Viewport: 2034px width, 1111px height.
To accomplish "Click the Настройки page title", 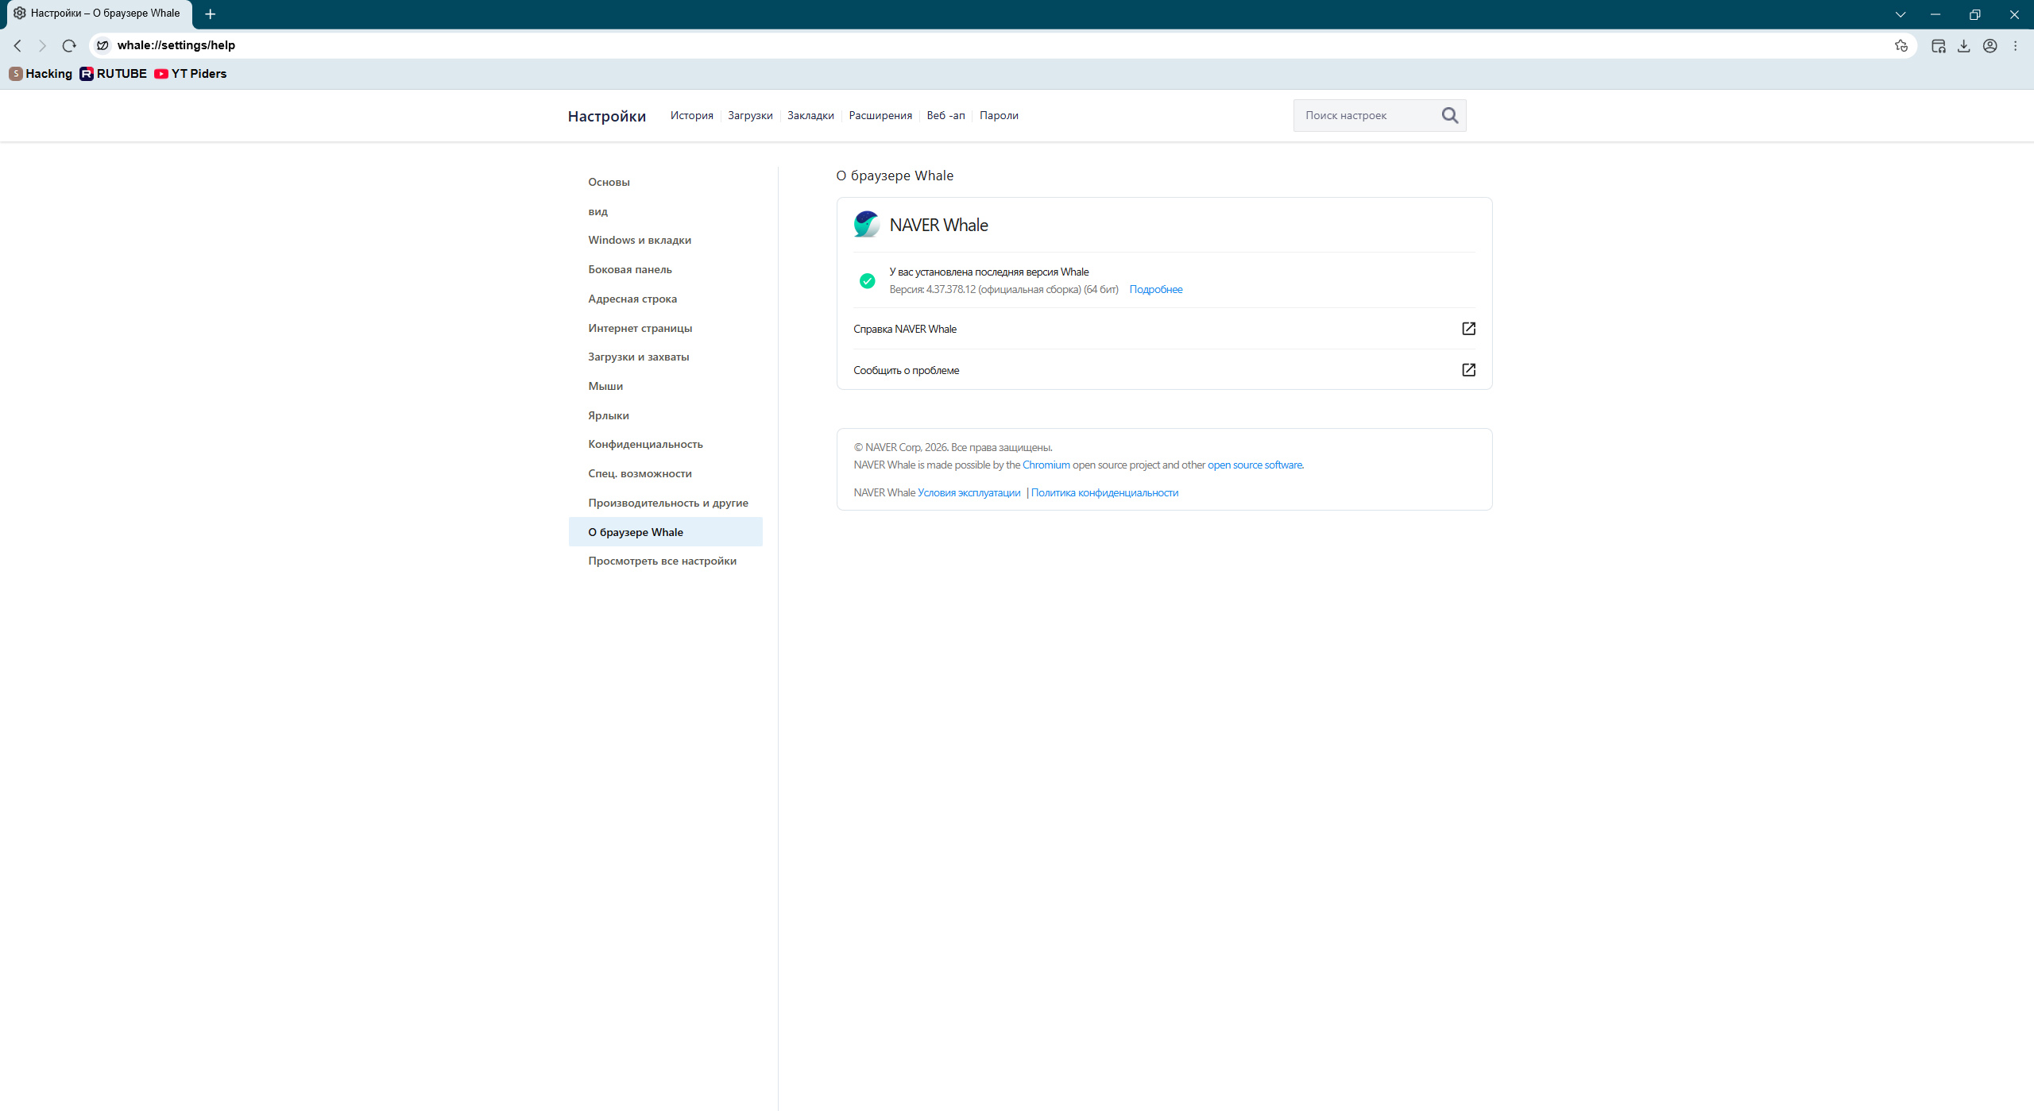I will 607,116.
